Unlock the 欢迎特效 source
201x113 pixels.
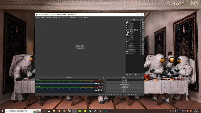(143, 46)
